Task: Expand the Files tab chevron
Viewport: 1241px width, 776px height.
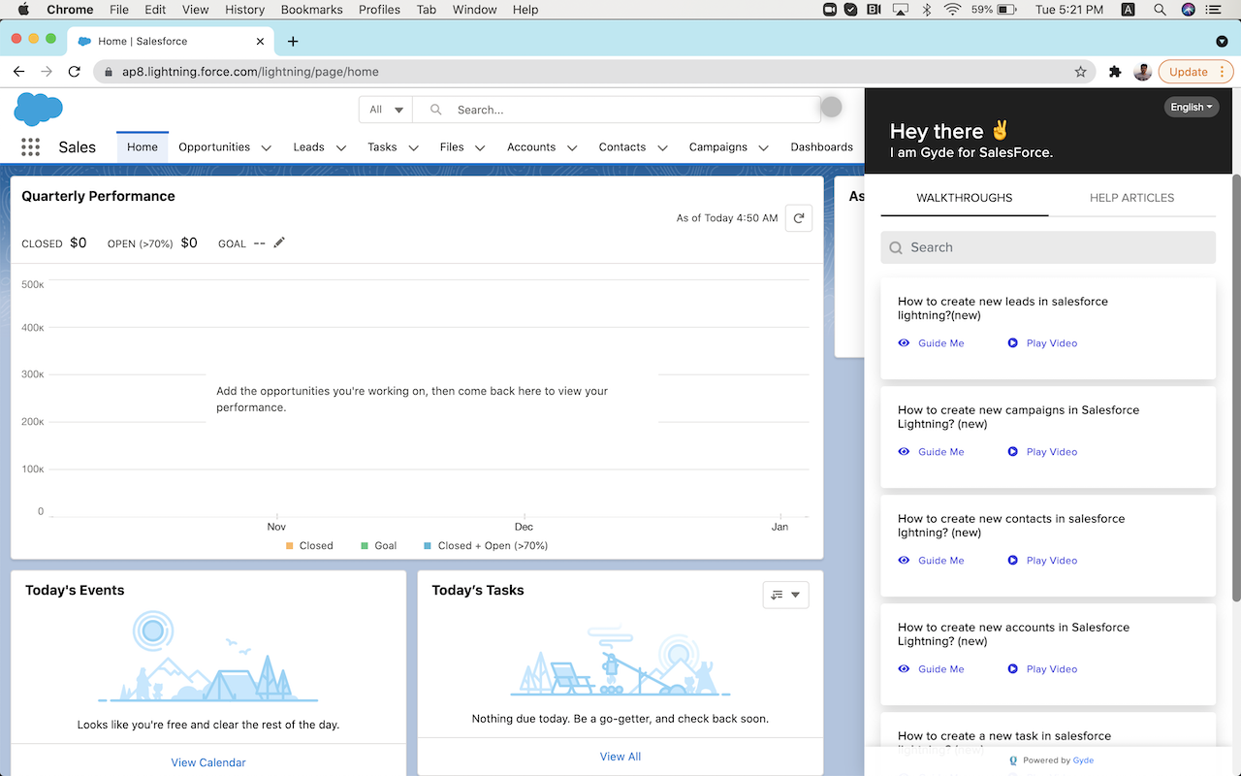Action: [x=480, y=147]
